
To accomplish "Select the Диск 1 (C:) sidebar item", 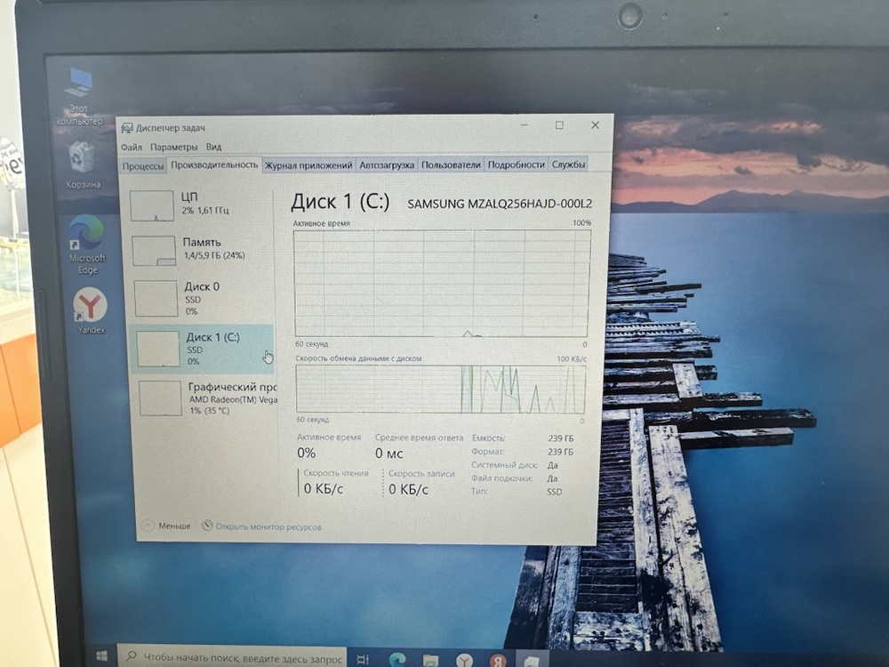I will (201, 349).
